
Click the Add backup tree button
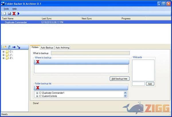(120, 79)
